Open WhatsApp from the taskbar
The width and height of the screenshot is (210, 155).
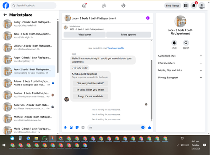(x=45, y=139)
